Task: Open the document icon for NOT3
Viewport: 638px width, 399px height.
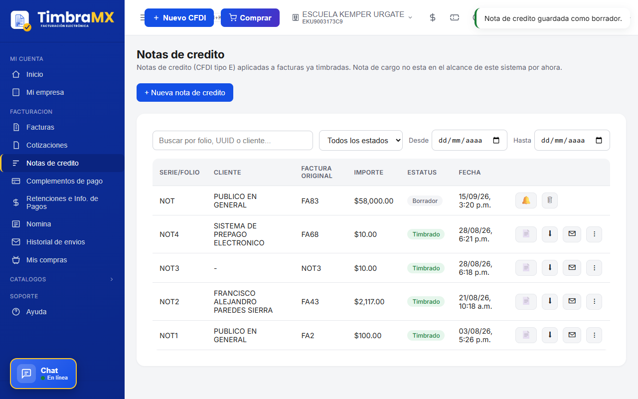Action: [526, 268]
